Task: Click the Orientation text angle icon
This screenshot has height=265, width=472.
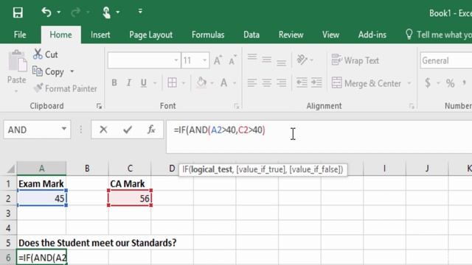Action: (x=302, y=60)
